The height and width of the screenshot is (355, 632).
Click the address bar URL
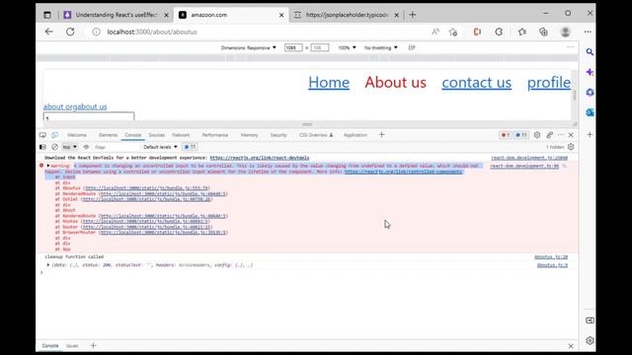coord(152,32)
